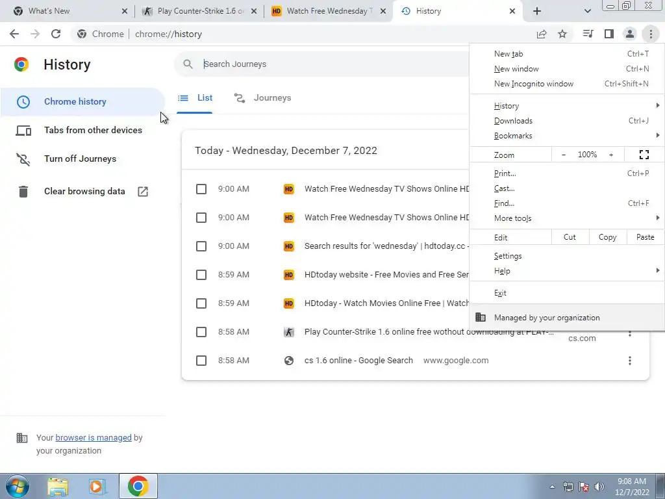Image resolution: width=665 pixels, height=499 pixels.
Task: Open Tabs from other devices
Action: [x=82, y=130]
